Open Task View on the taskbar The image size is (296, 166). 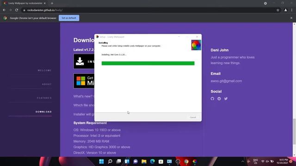click(x=118, y=161)
